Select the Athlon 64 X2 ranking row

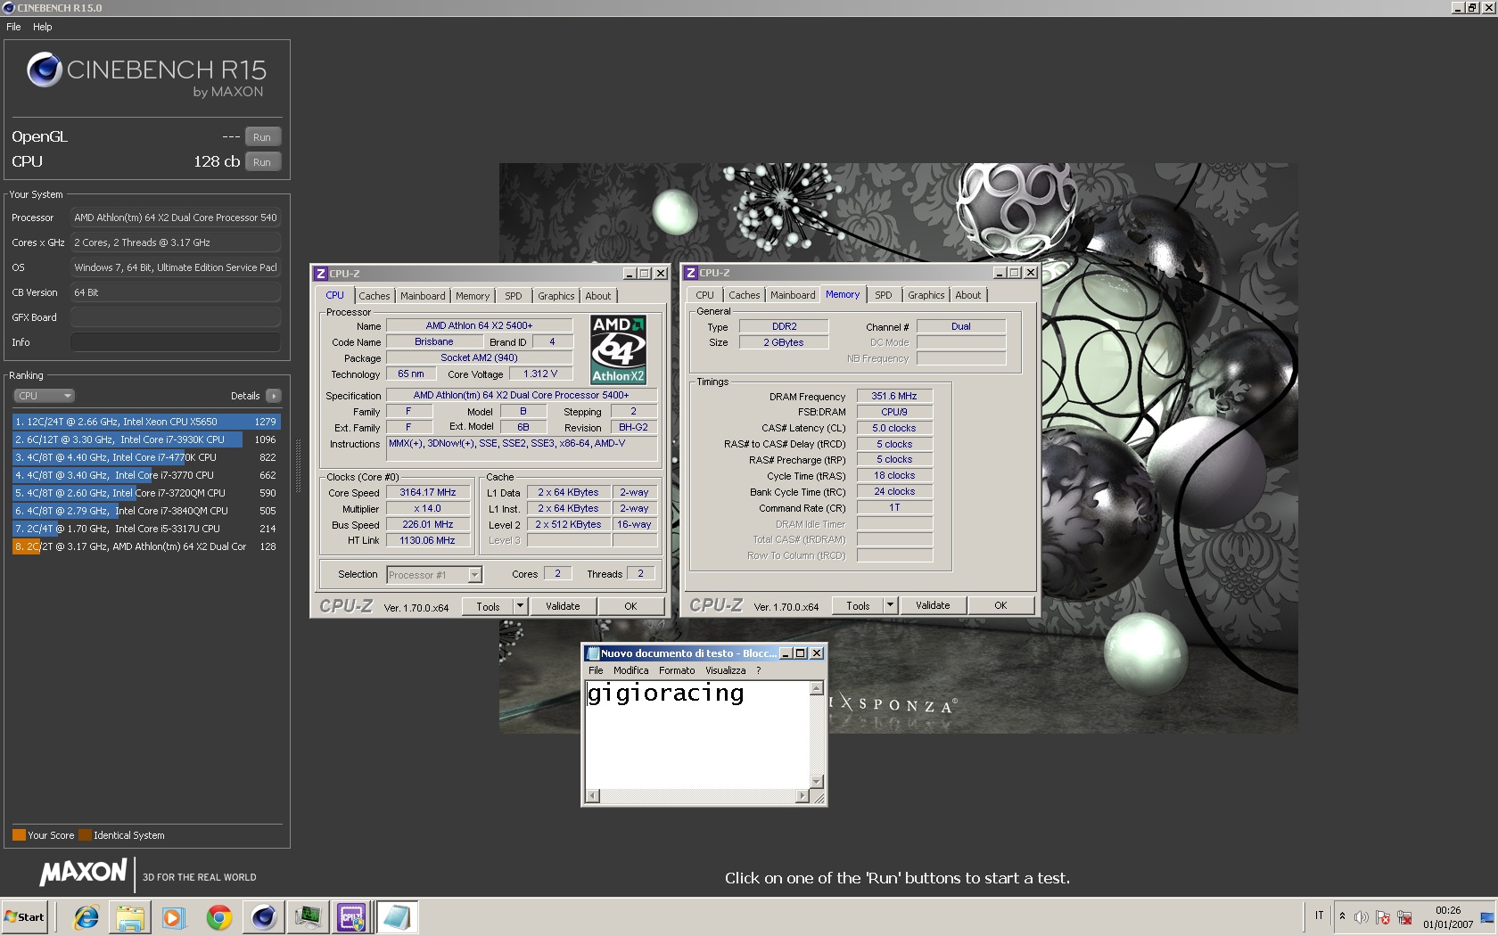[146, 546]
